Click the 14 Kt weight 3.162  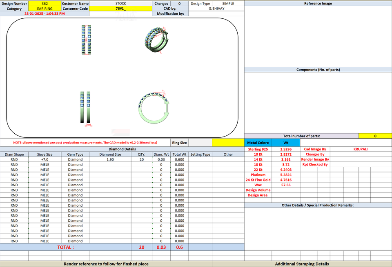click(286, 159)
